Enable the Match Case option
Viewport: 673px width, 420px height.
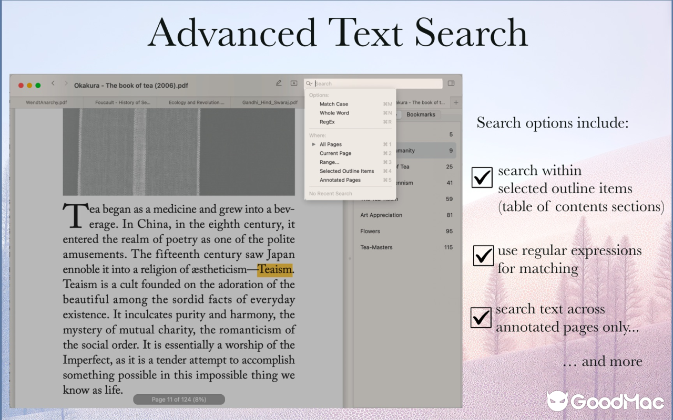point(350,104)
